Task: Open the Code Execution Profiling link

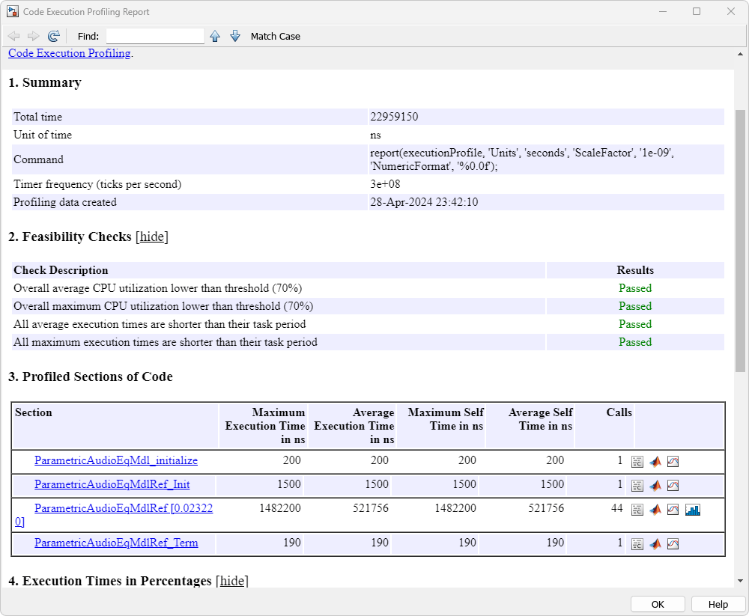Action: click(x=69, y=54)
